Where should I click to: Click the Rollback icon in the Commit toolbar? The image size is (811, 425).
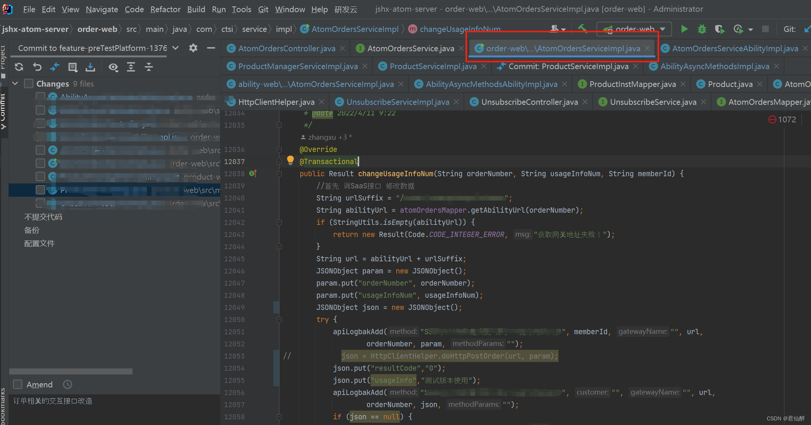point(37,67)
